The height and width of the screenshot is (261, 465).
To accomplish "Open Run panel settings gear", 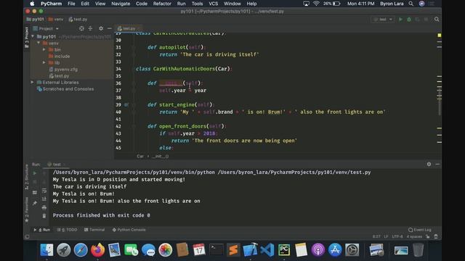I will coord(429,164).
